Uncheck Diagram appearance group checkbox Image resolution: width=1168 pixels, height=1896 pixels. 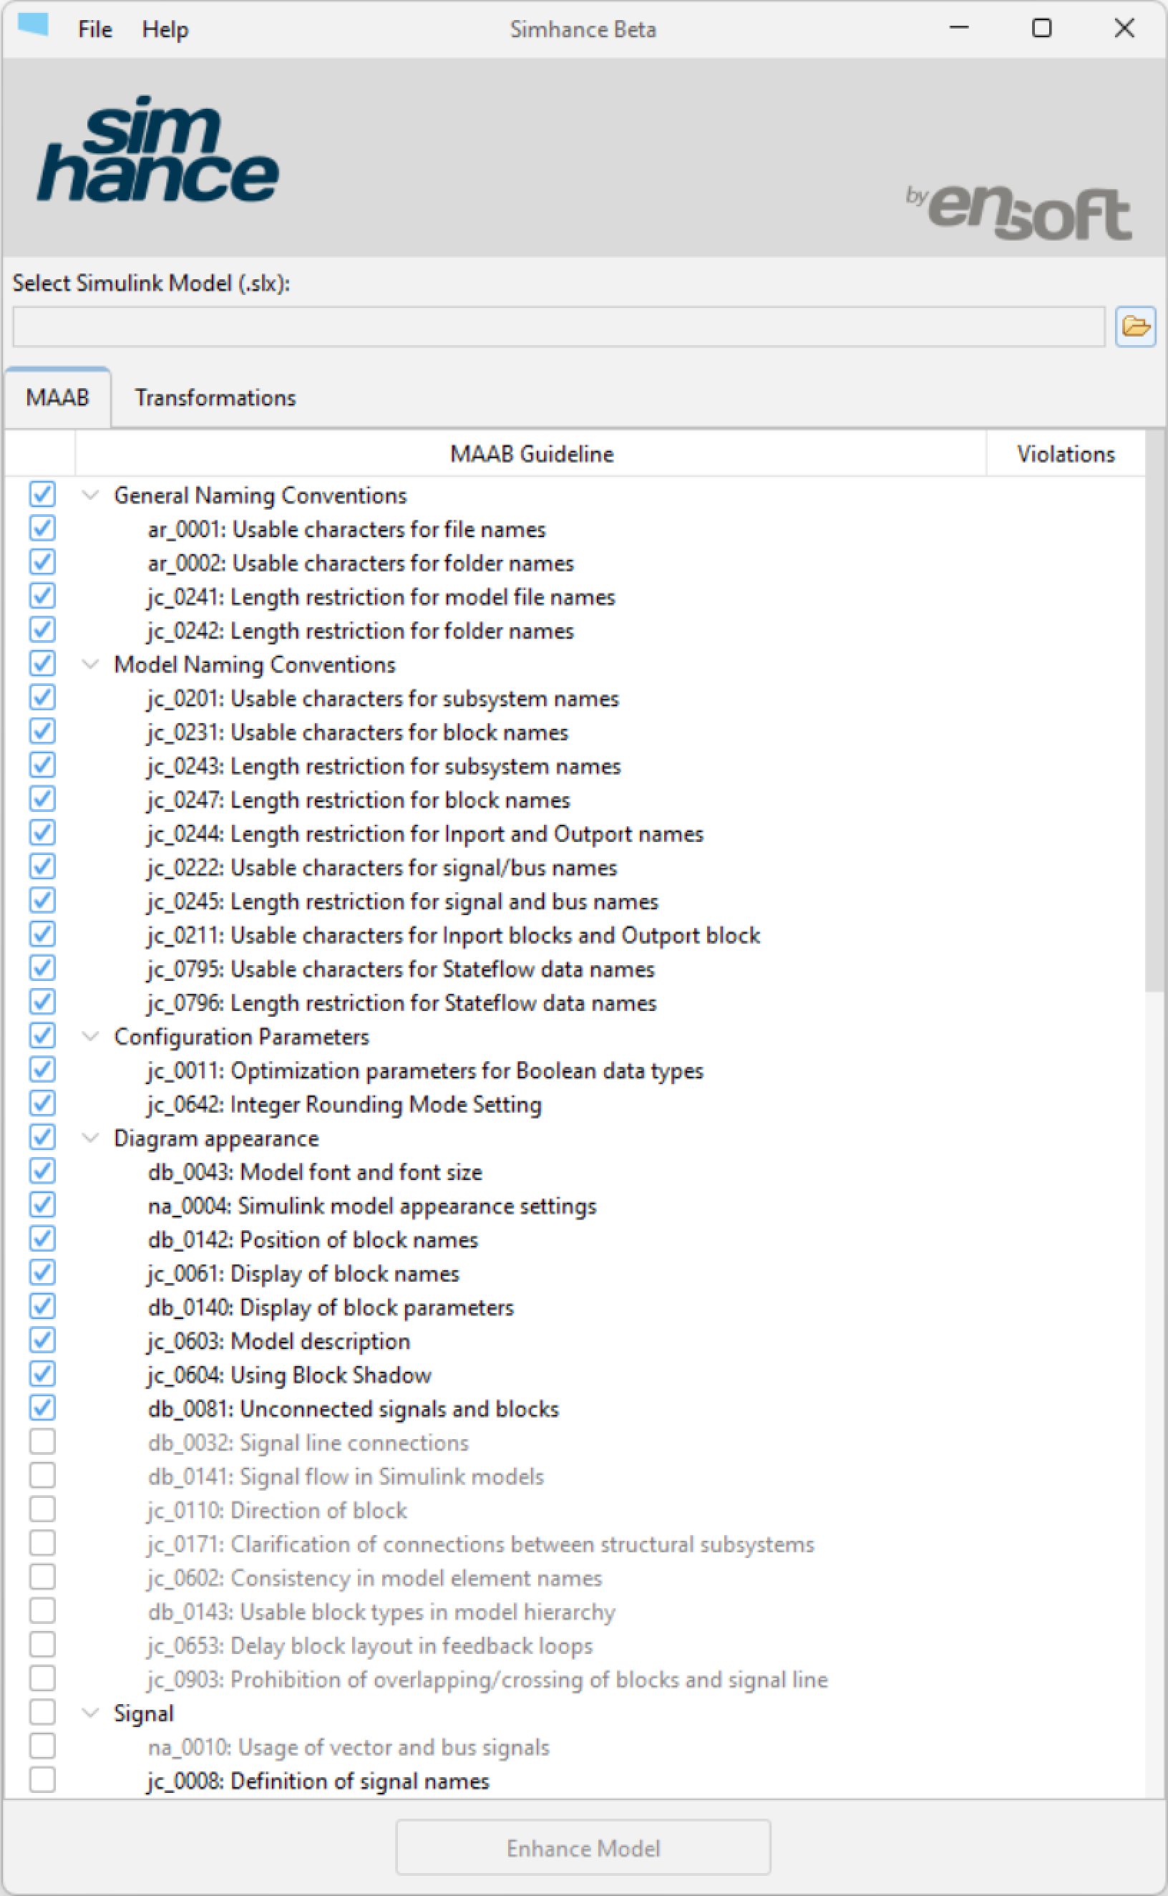click(42, 1137)
